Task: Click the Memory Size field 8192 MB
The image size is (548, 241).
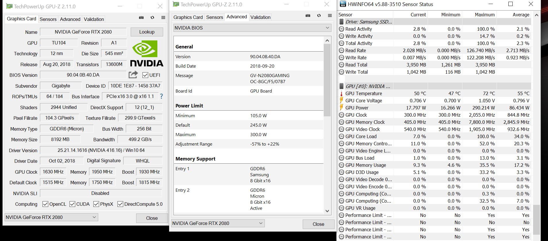Action: (60, 139)
